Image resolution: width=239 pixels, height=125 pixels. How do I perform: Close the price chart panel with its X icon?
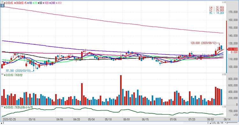[x=225, y=2]
